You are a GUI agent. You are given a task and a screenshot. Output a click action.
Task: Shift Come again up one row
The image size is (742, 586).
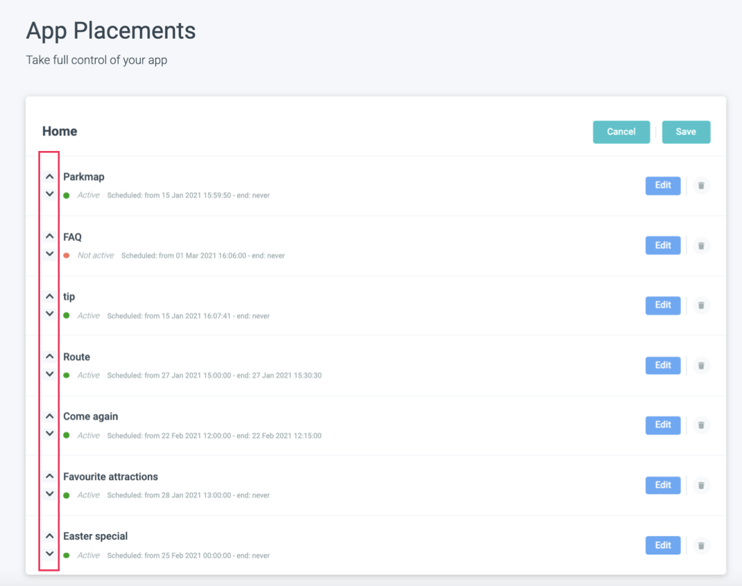pyautogui.click(x=49, y=416)
